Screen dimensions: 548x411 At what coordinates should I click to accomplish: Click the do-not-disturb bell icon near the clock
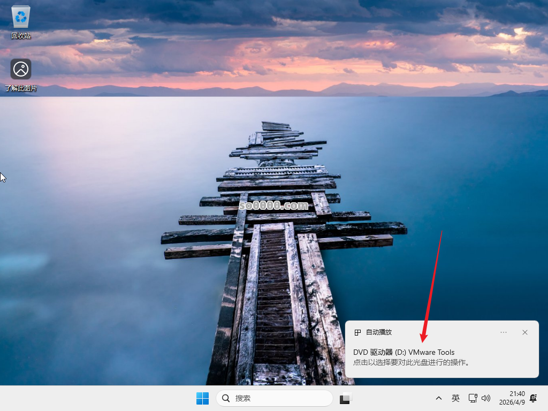533,398
